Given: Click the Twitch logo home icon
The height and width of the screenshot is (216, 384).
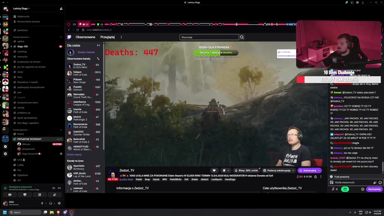Looking at the screenshot, I should 69,37.
